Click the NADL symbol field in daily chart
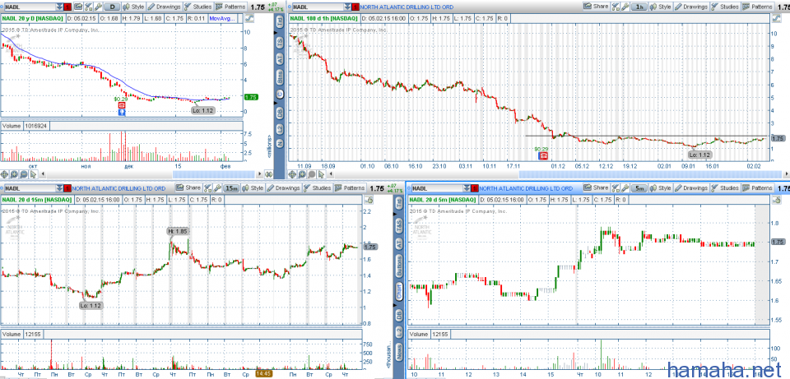This screenshot has height=379, width=790. click(30, 7)
